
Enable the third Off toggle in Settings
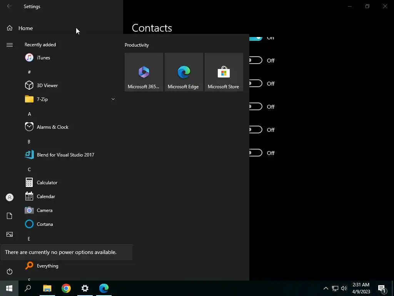[x=256, y=107]
